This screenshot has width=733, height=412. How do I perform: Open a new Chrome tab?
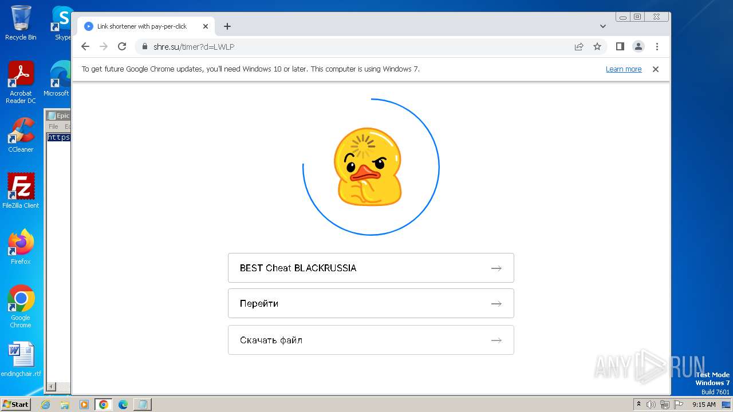pyautogui.click(x=227, y=26)
